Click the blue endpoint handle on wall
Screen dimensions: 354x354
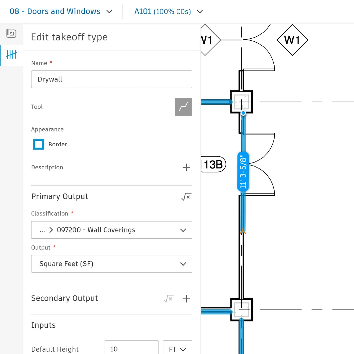click(x=243, y=113)
